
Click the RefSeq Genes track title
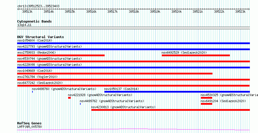pos(30,123)
